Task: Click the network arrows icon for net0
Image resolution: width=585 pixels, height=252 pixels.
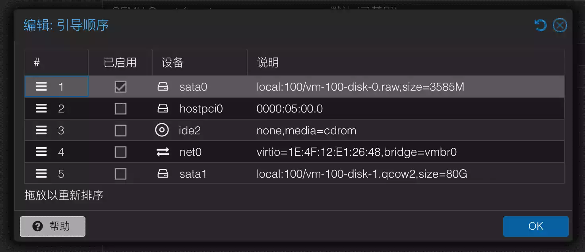Action: coord(163,152)
